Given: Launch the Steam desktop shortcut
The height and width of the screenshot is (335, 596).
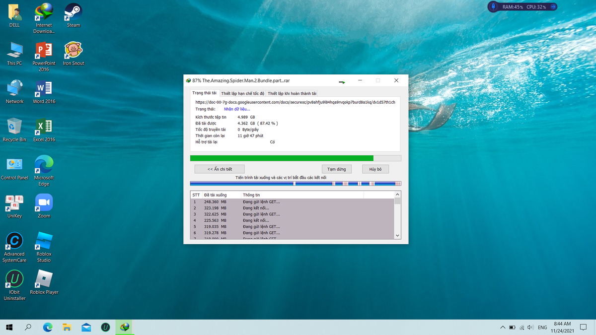Looking at the screenshot, I should pos(74,15).
